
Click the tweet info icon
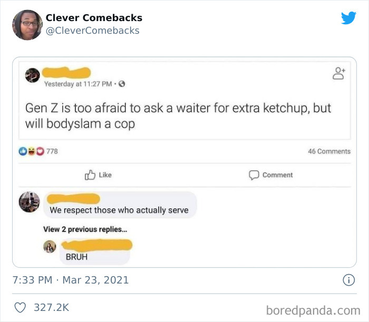(348, 280)
